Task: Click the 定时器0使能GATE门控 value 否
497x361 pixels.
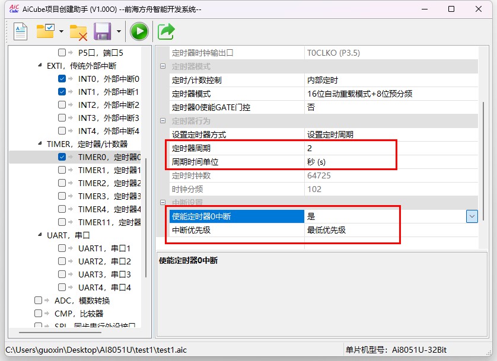Action: (391, 107)
